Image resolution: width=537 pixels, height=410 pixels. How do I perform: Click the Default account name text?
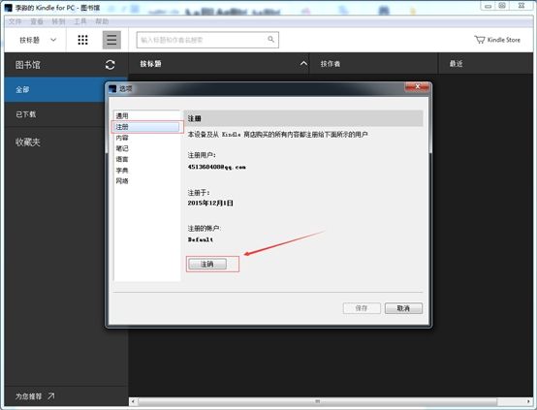[201, 239]
